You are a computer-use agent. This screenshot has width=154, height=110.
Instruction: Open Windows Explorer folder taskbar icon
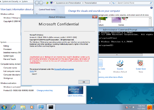pyautogui.click(x=23, y=107)
